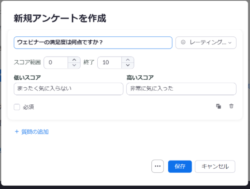Decrease the starting score with the down arrow
Screen dimensions: 250x189
pyautogui.click(x=74, y=65)
